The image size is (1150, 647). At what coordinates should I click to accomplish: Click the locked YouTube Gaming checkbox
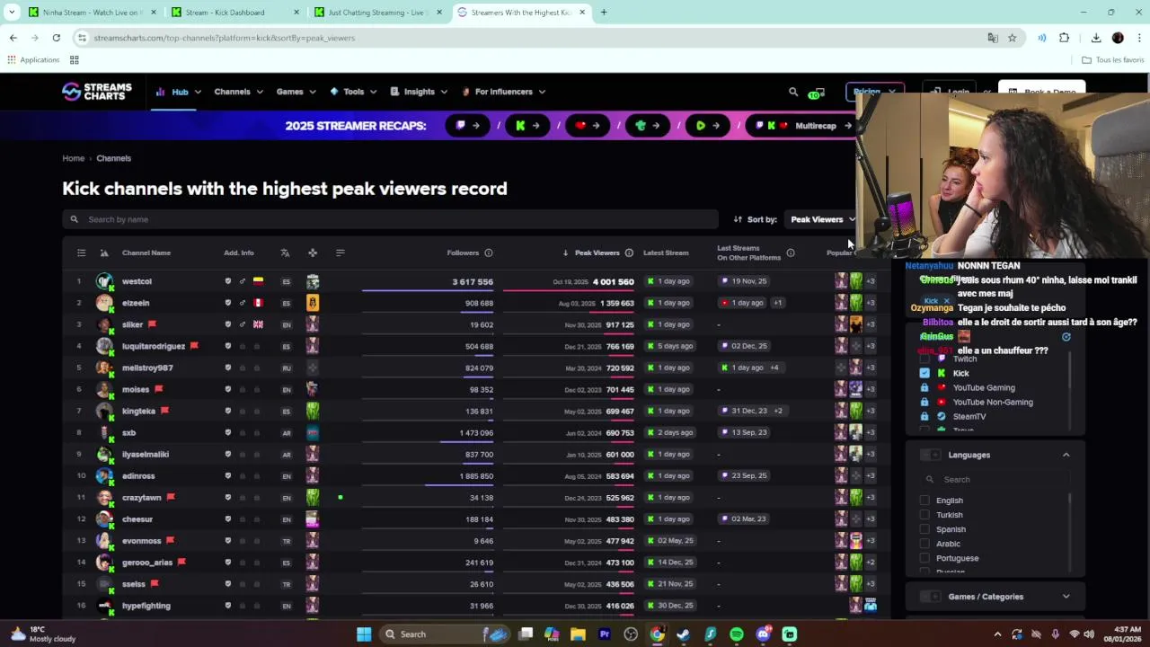[924, 387]
